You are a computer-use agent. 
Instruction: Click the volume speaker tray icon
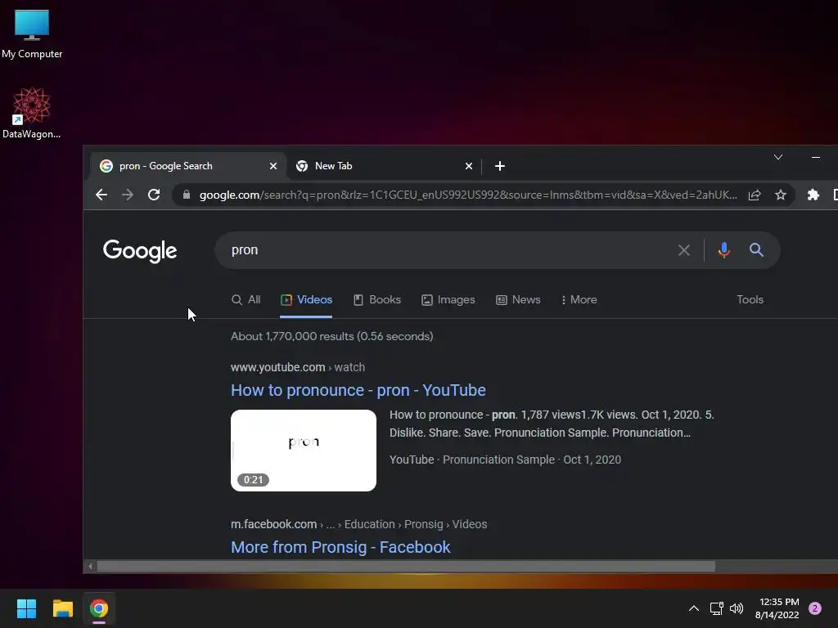tap(737, 608)
